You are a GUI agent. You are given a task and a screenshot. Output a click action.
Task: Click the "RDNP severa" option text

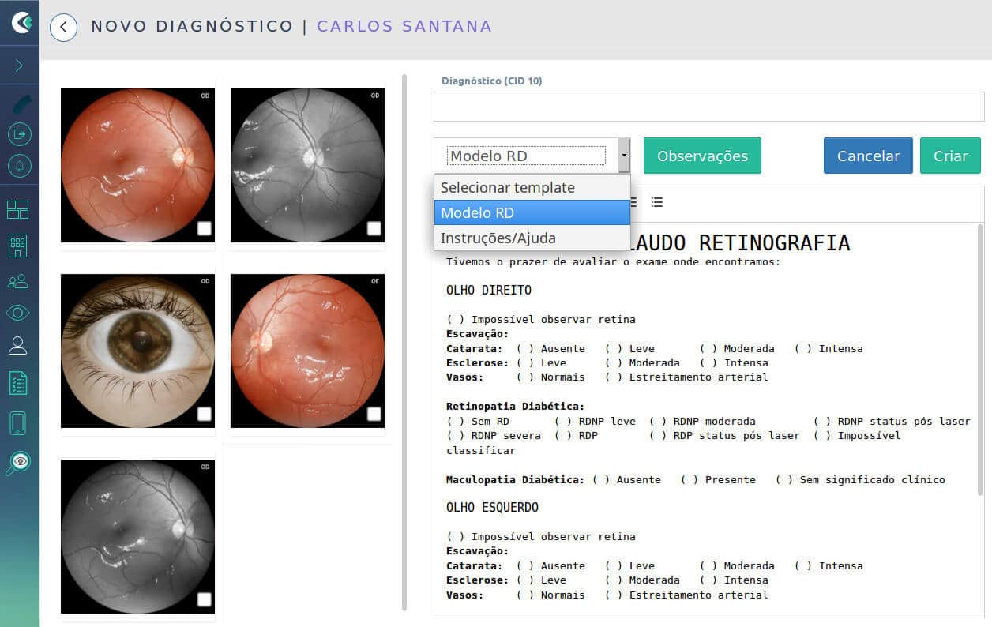pos(505,435)
